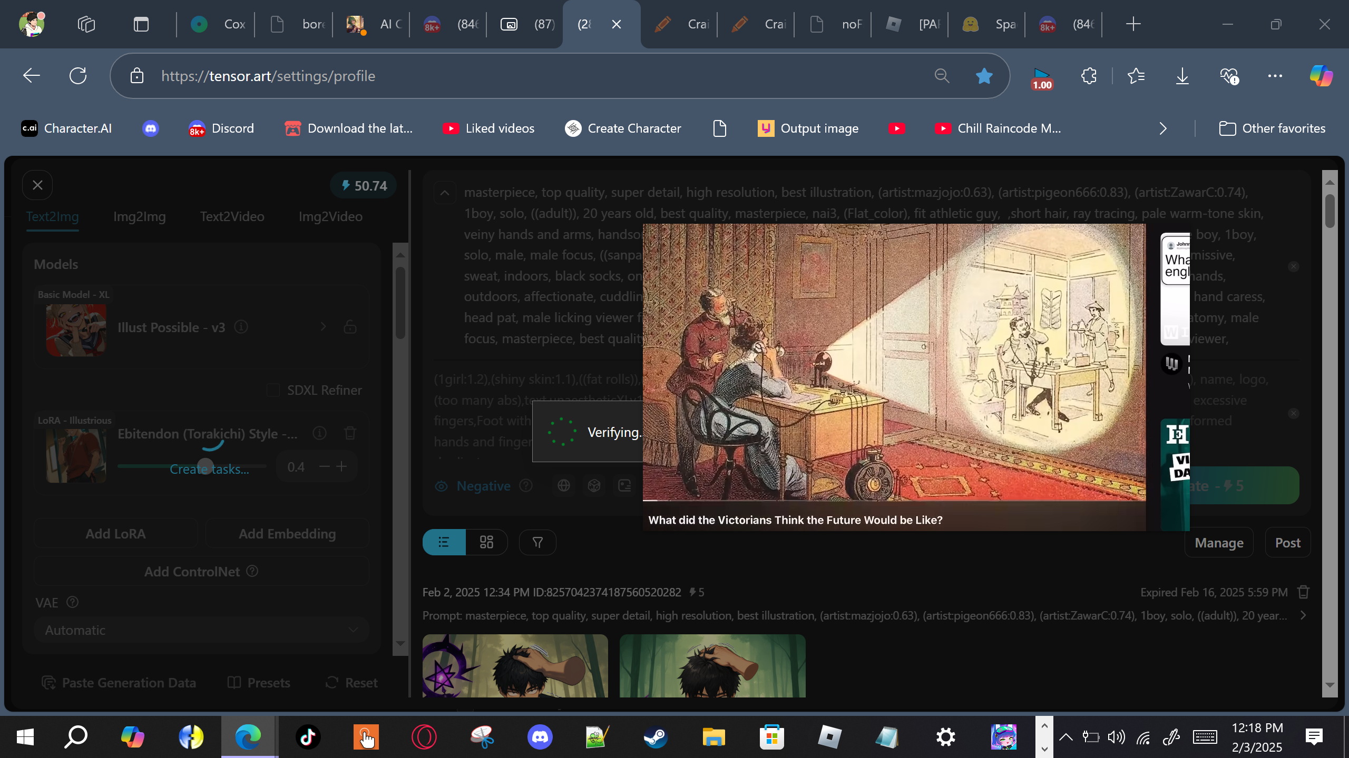Open the task filter funnel

[537, 542]
